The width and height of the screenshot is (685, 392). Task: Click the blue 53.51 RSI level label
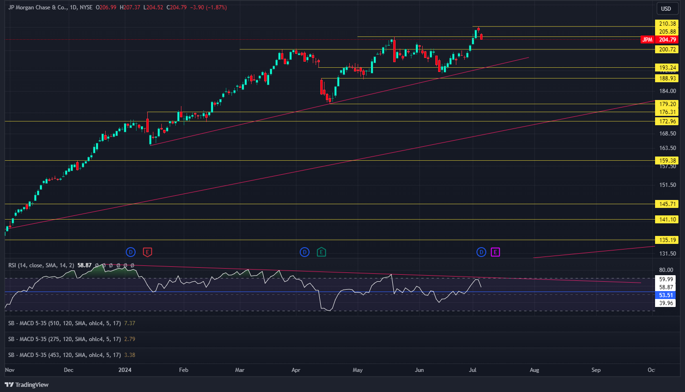click(666, 295)
